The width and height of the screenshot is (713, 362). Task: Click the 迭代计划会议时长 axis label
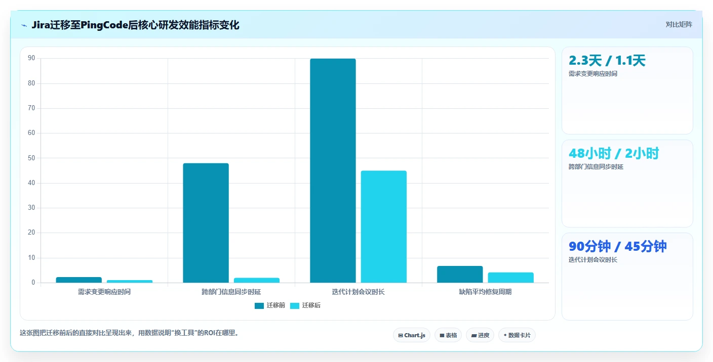tap(359, 292)
